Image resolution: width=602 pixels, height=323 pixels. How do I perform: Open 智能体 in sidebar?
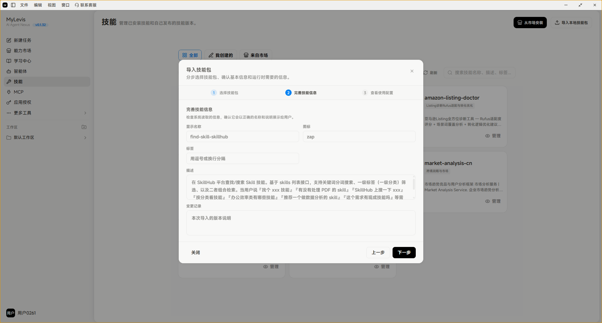[x=47, y=71]
